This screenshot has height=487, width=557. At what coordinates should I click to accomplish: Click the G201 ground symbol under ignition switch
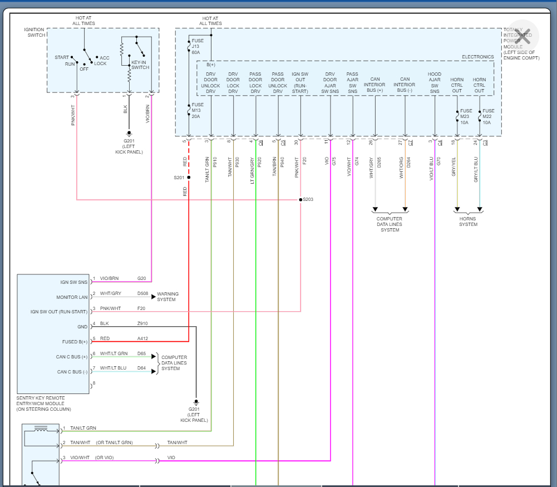(129, 134)
